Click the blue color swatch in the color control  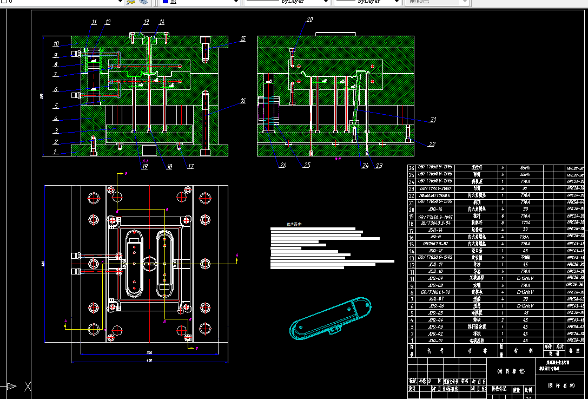[165, 2]
